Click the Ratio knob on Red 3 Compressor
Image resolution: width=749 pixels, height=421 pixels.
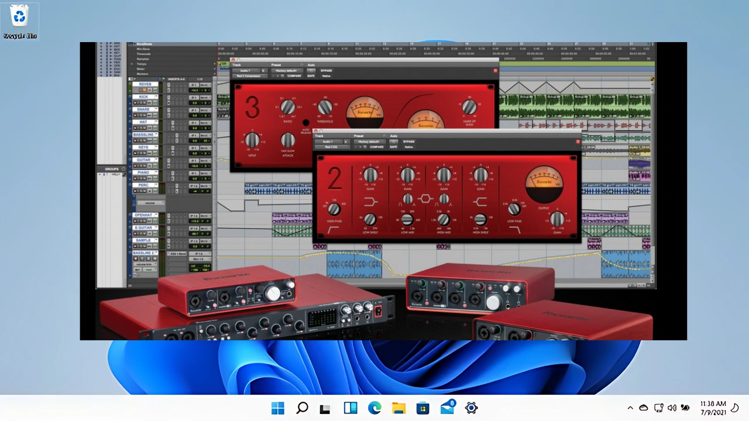[x=287, y=107]
